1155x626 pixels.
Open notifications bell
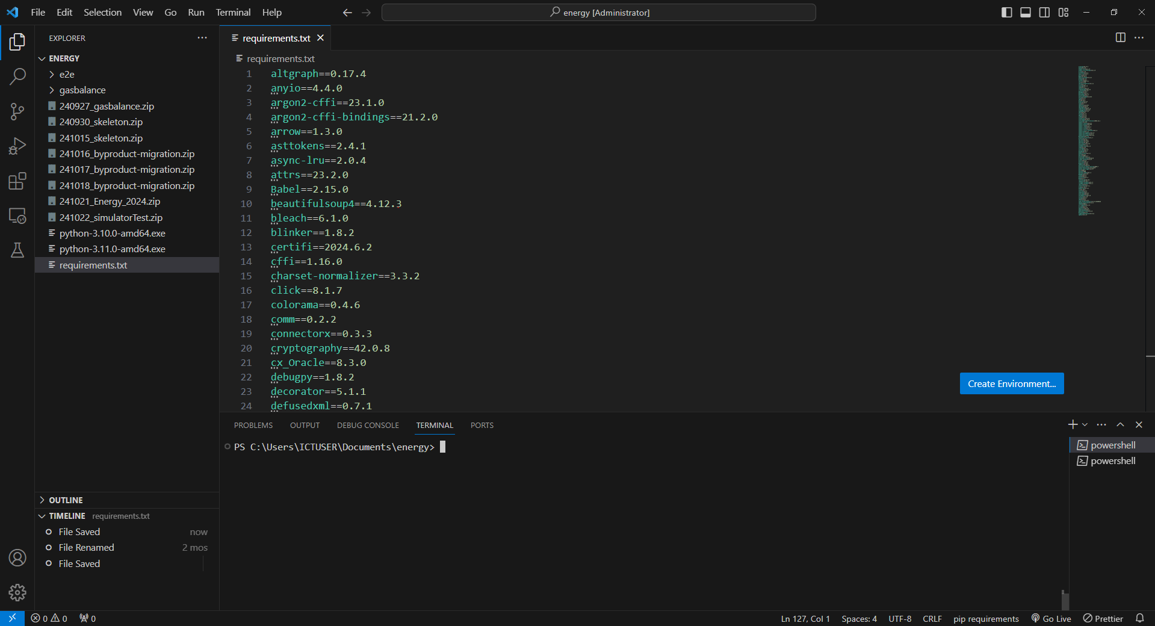(x=1140, y=618)
